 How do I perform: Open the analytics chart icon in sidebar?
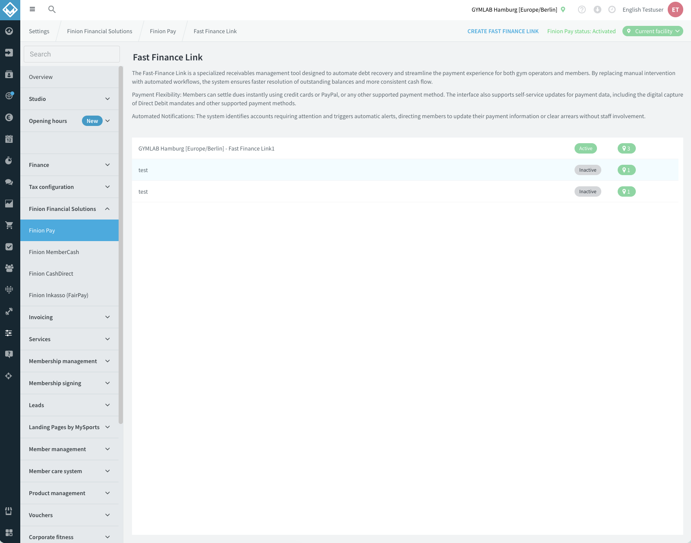click(9, 204)
